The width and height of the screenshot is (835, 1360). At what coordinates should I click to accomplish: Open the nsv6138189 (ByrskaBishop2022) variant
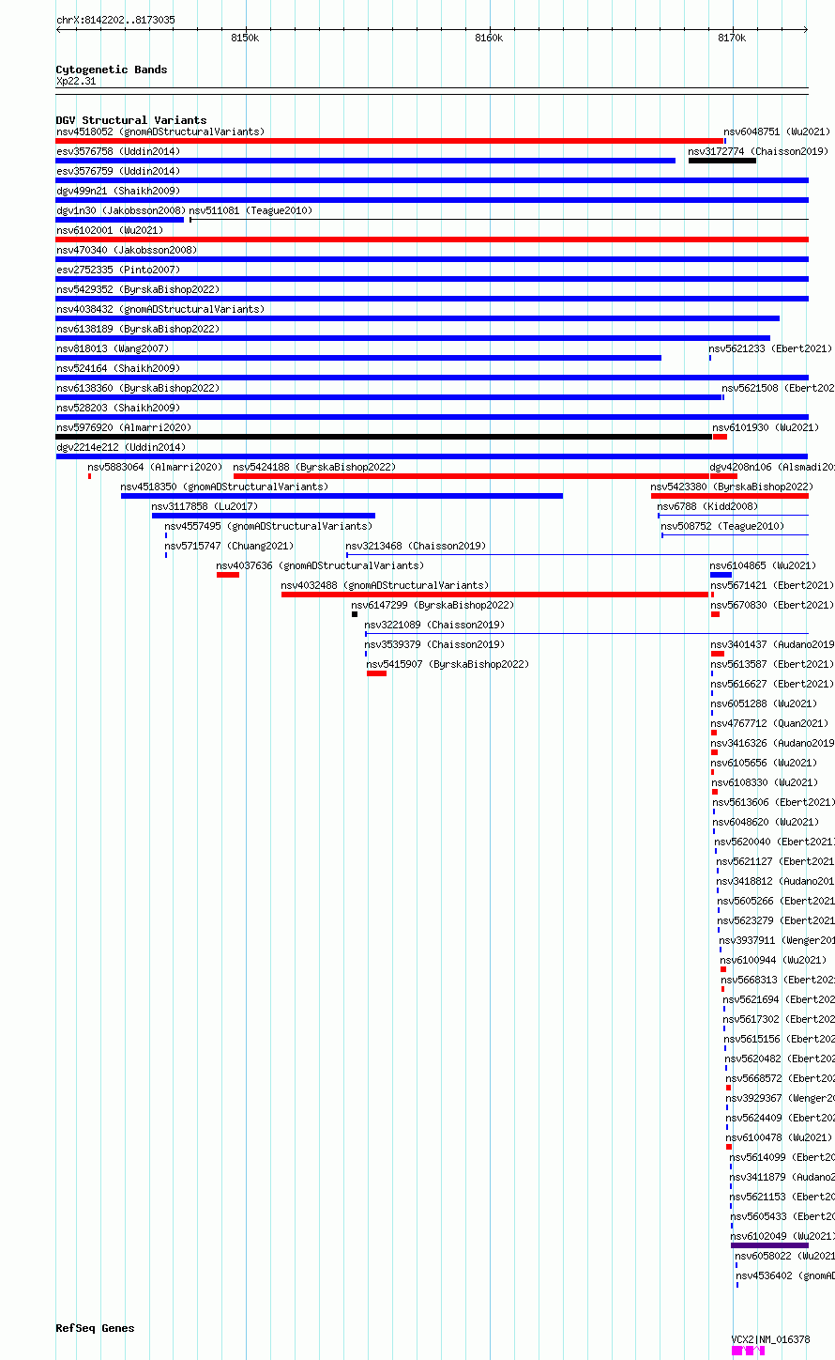[138, 329]
